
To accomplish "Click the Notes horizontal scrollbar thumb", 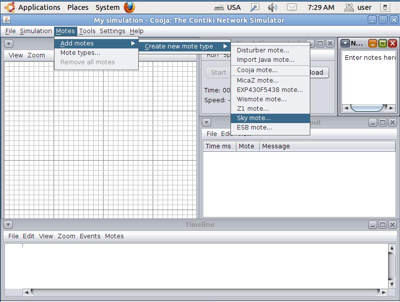I will [368, 108].
